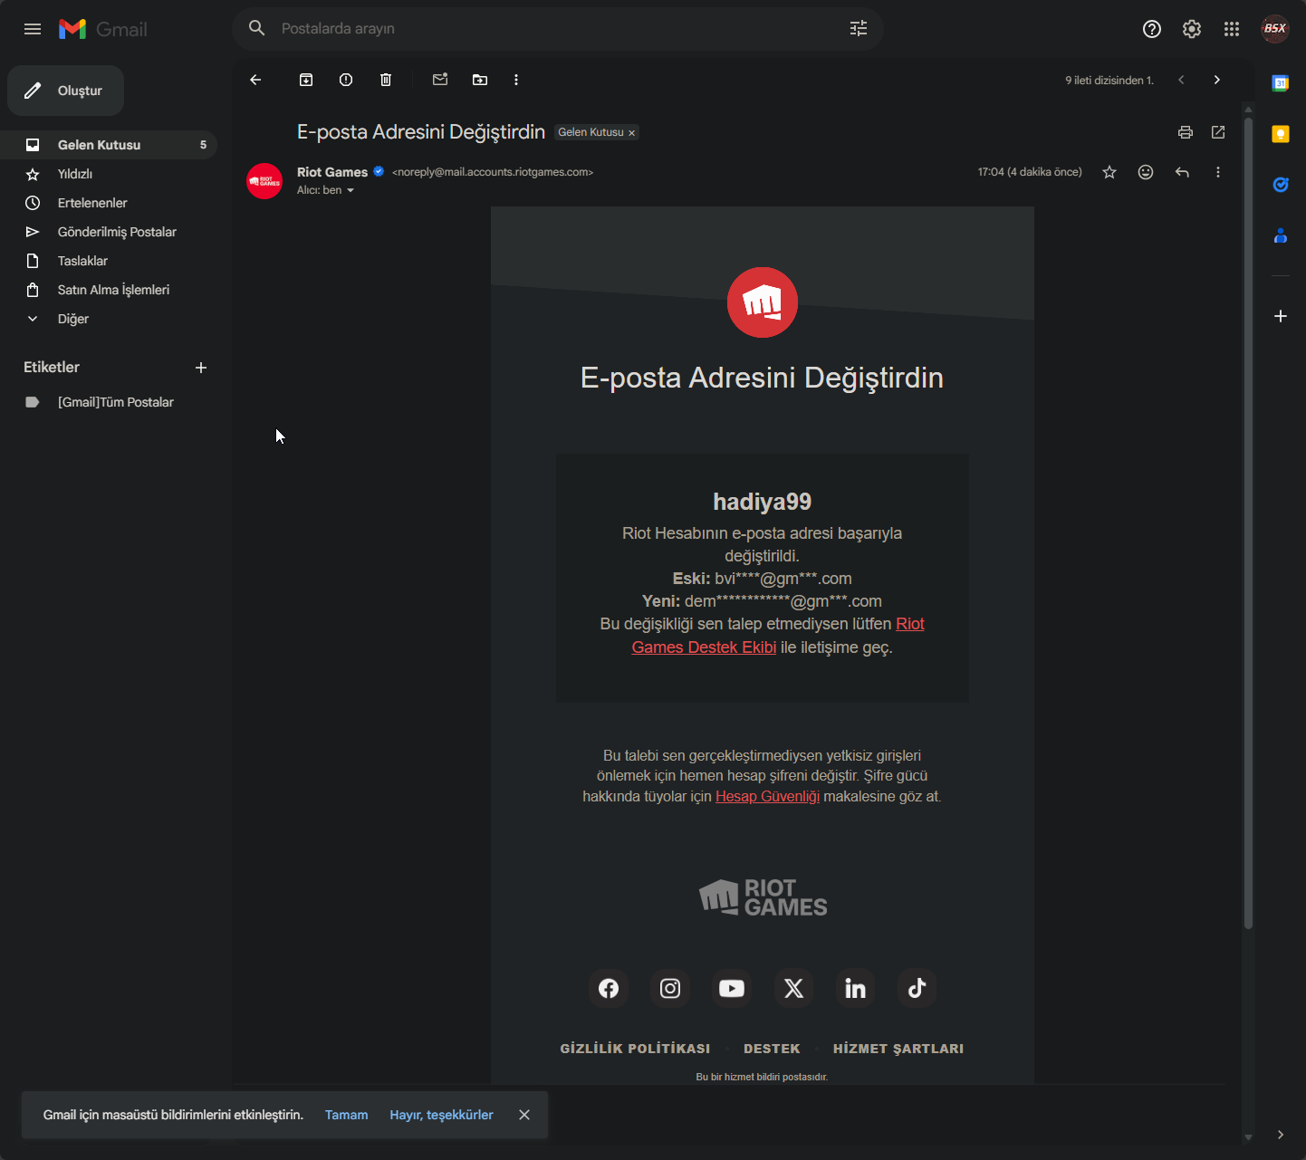Open the account profile avatar

click(1275, 29)
